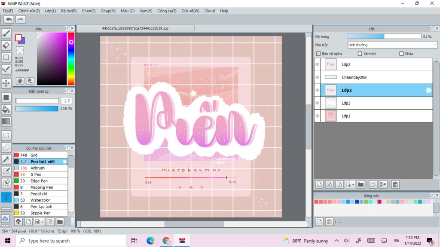Select the Text tool
Screen dimensions: 440x247
(x=6, y=197)
